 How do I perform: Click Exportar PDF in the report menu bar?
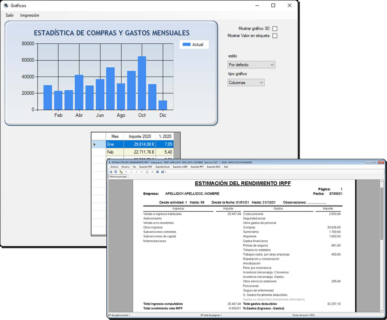coord(146,167)
